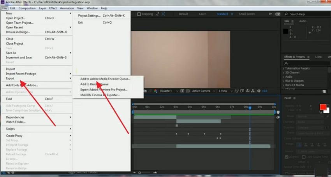Expand the Boris FX Mocha category
Viewport: 331px width, 177px height.
pos(283,85)
